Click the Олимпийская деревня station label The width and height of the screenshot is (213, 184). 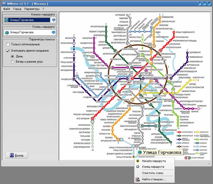[x=80, y=129]
